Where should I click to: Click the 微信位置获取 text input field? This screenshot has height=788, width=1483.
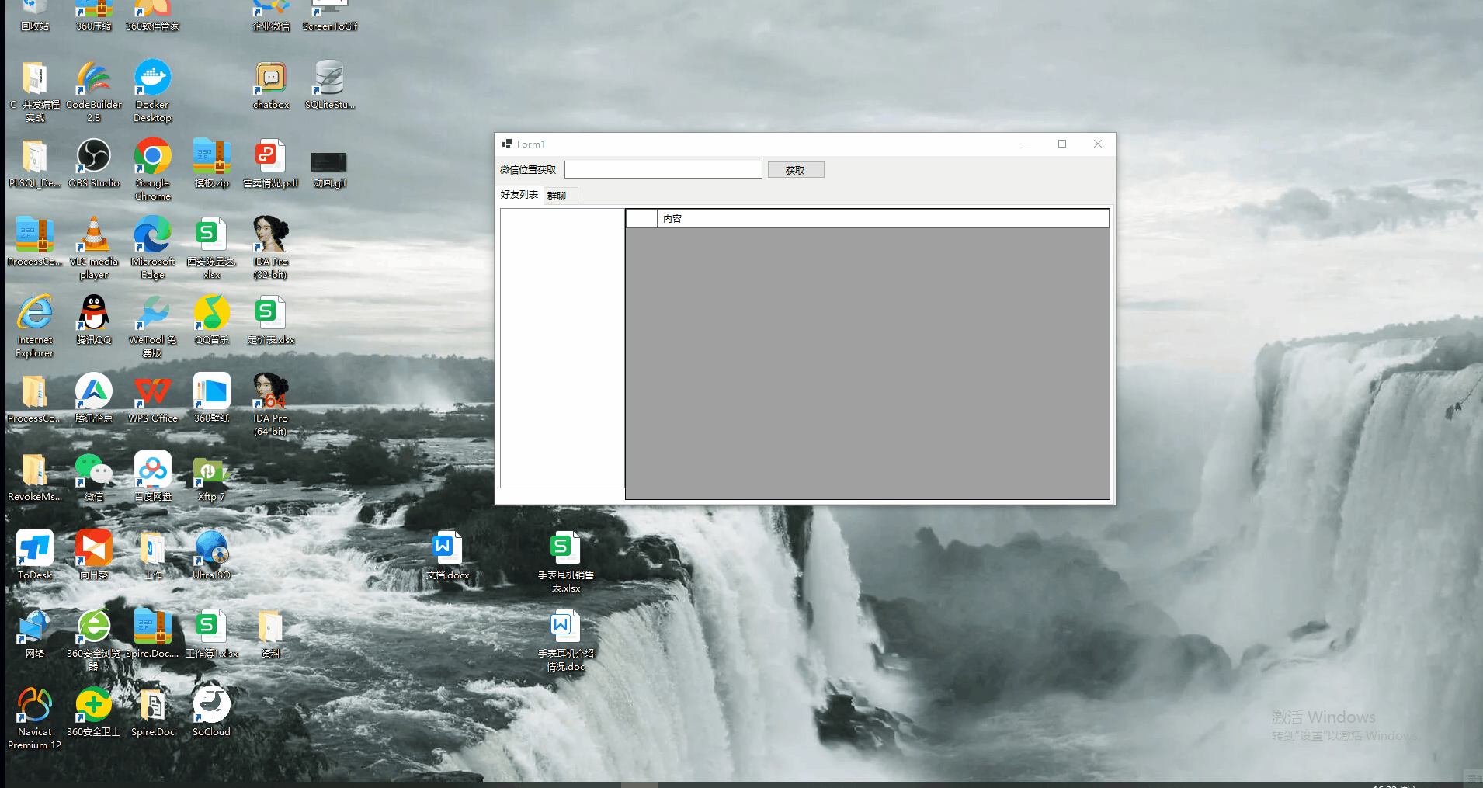click(x=662, y=170)
